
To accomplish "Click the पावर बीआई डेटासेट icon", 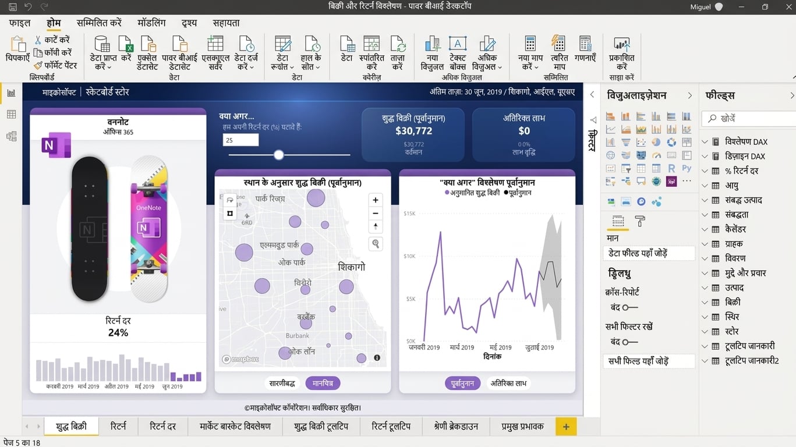I will (179, 44).
